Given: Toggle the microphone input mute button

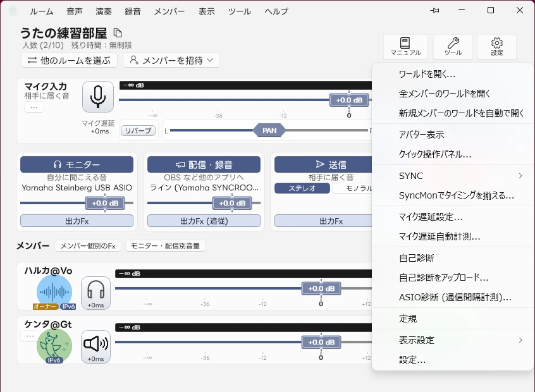Looking at the screenshot, I should [x=98, y=97].
